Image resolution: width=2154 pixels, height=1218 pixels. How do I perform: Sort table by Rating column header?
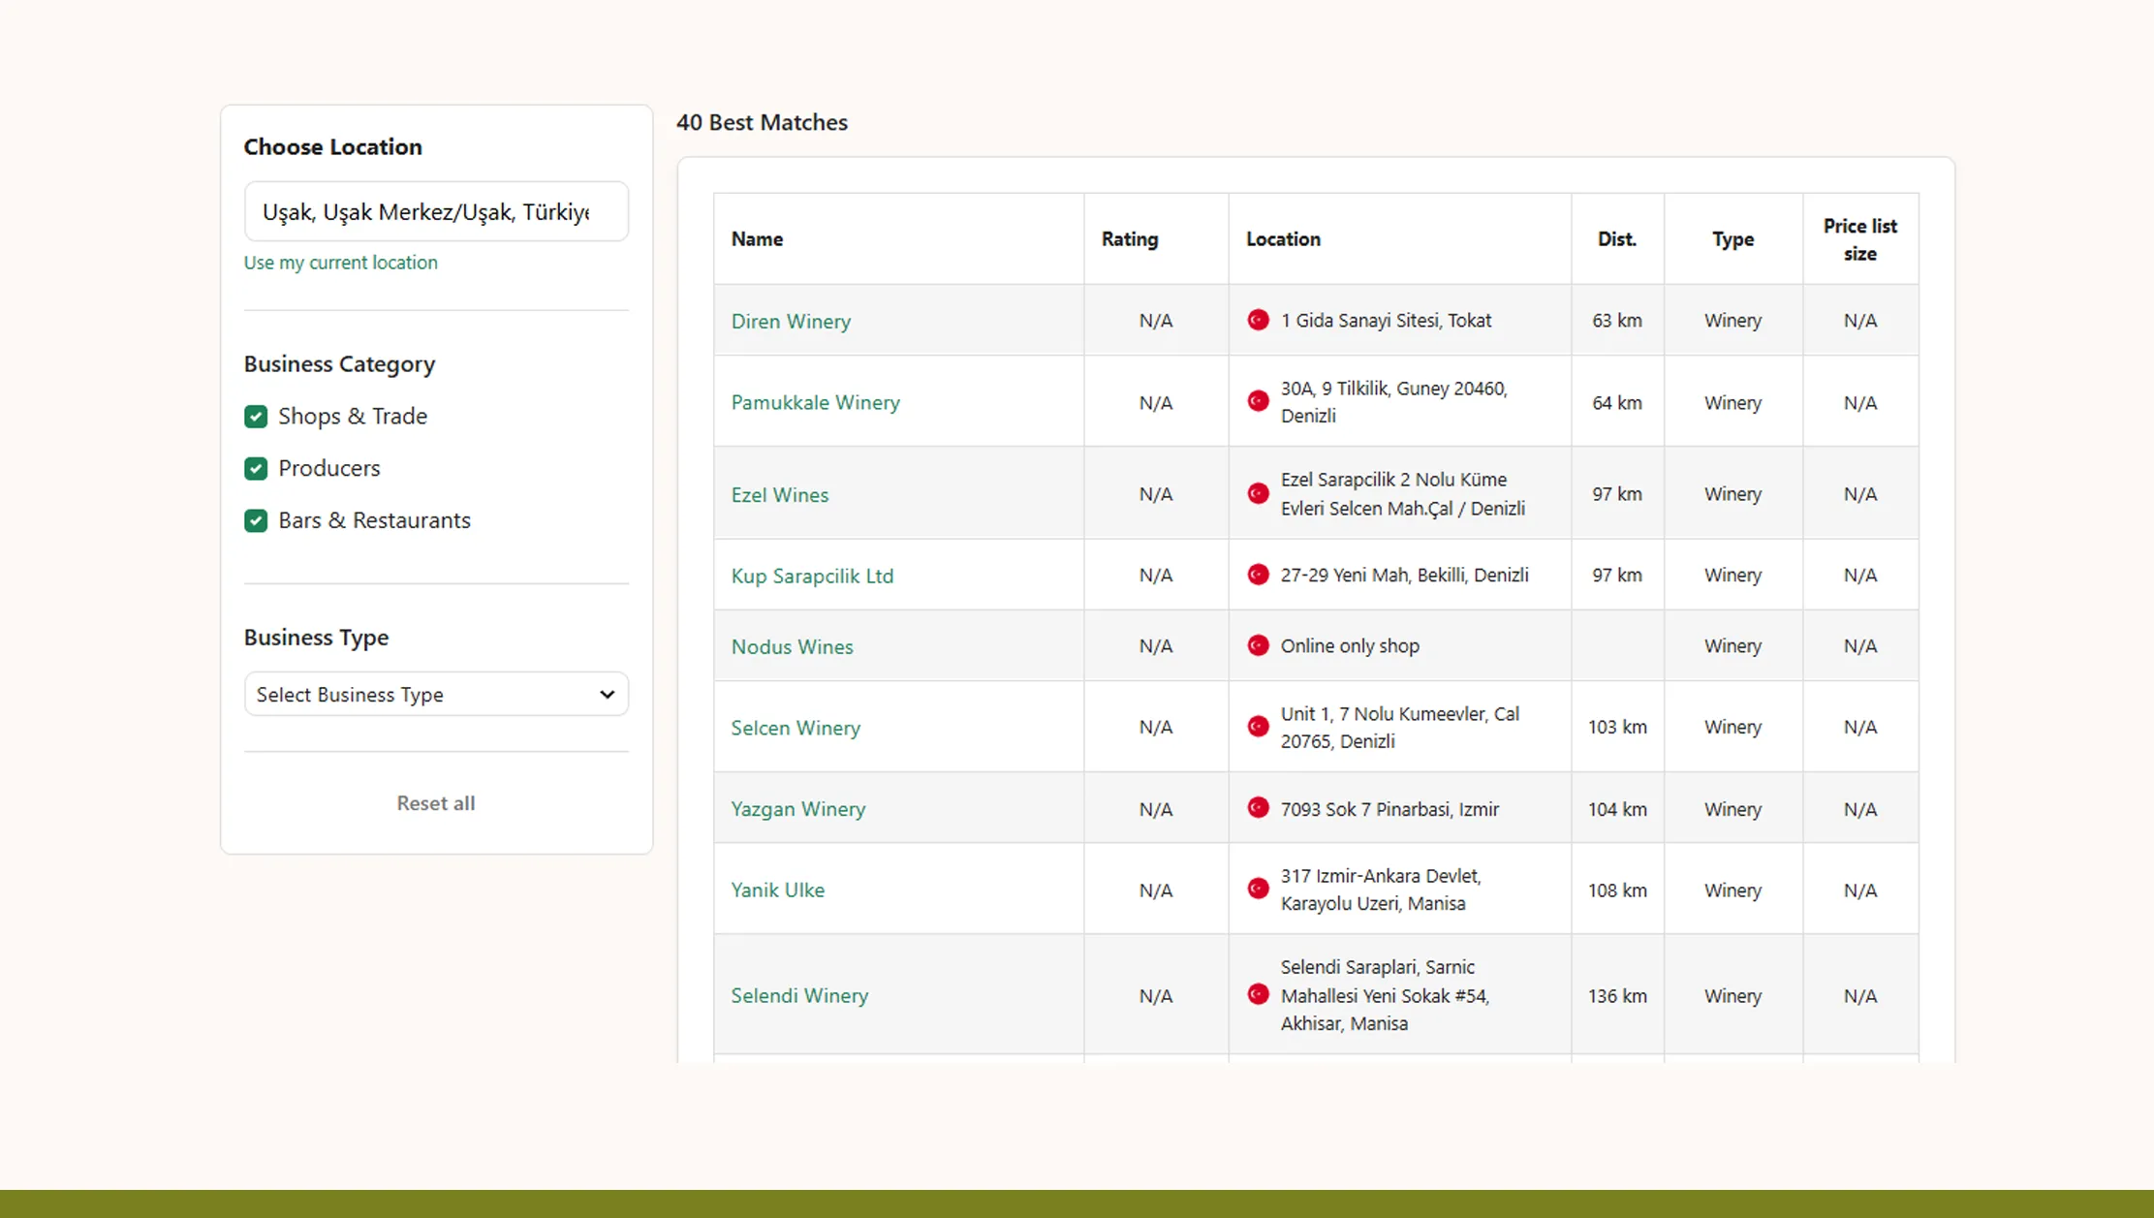pyautogui.click(x=1129, y=239)
